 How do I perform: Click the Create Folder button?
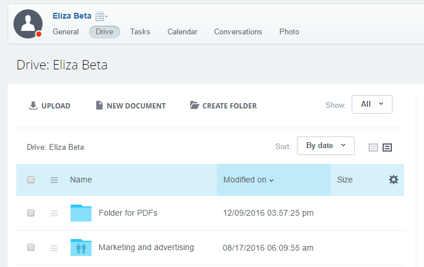(x=223, y=106)
